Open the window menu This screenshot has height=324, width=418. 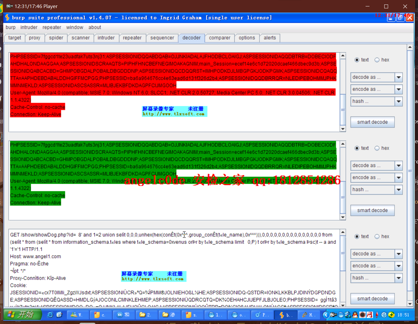point(75,27)
